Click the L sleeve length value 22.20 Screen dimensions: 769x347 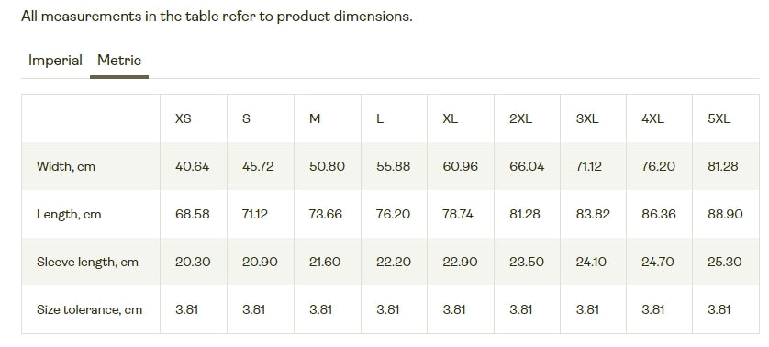click(x=394, y=262)
